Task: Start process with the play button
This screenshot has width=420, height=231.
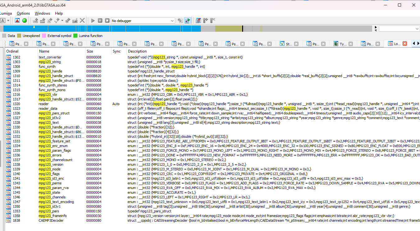Action: [93, 21]
